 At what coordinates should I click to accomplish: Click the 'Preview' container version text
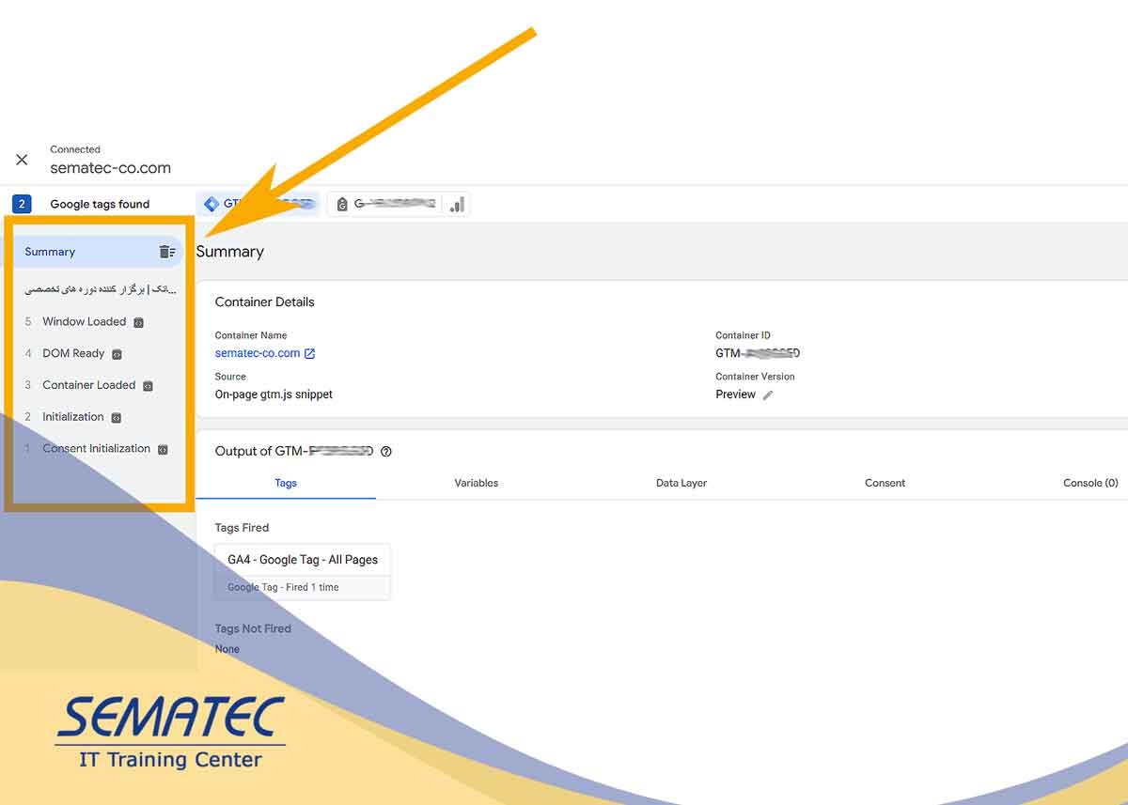point(735,395)
